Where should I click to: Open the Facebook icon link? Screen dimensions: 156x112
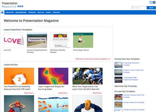click(154, 2)
